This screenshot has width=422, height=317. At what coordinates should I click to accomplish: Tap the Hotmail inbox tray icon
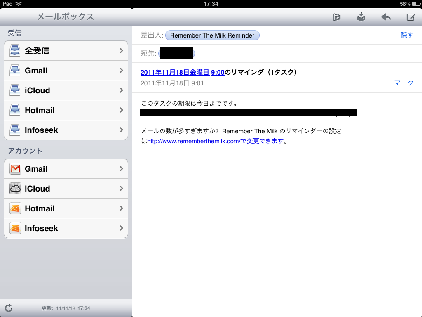(x=15, y=110)
